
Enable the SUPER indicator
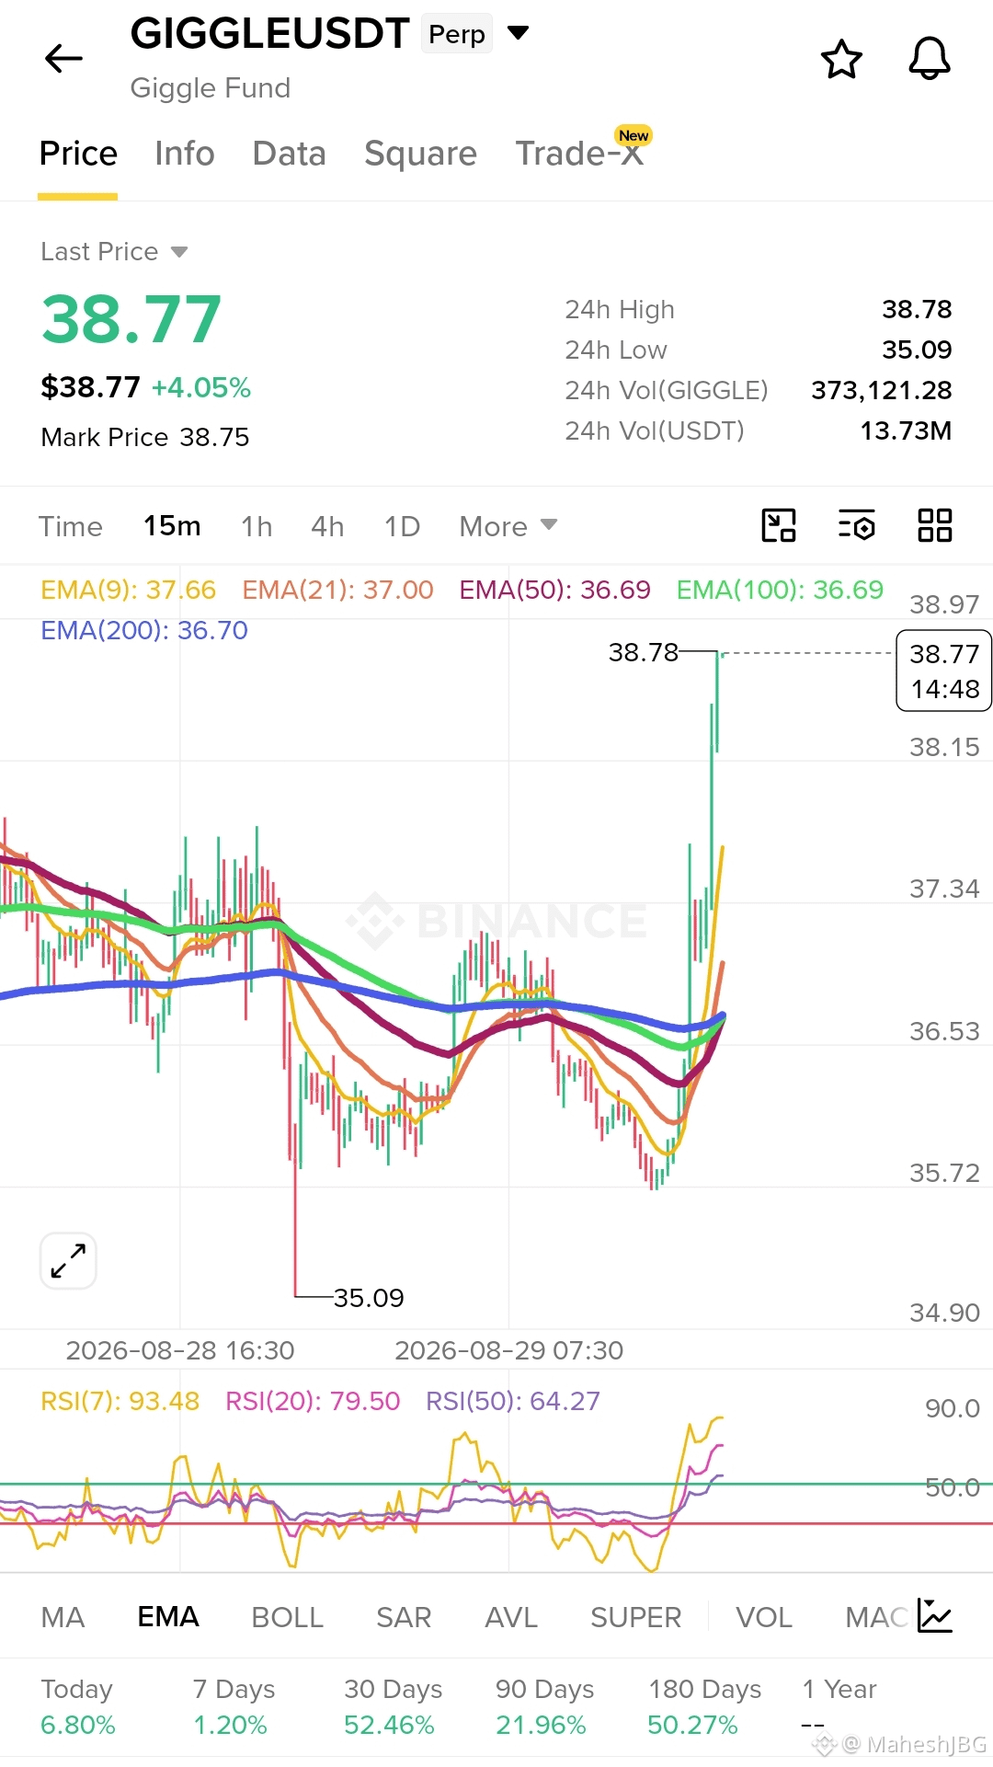coord(636,1617)
